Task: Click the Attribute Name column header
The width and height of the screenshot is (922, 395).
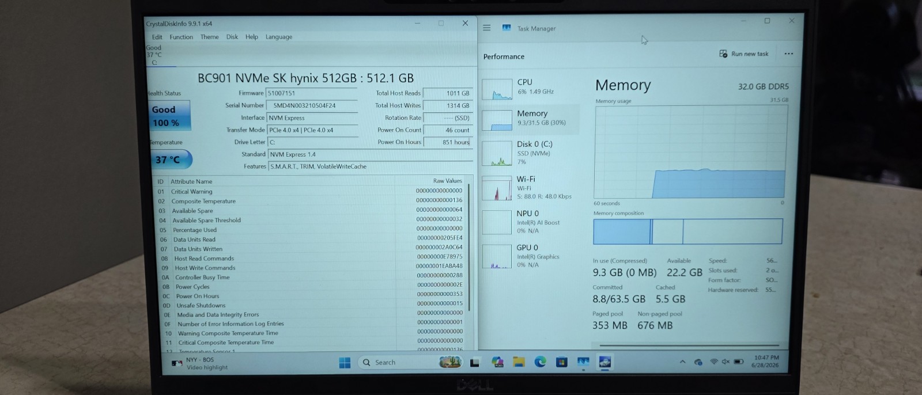Action: [x=191, y=181]
